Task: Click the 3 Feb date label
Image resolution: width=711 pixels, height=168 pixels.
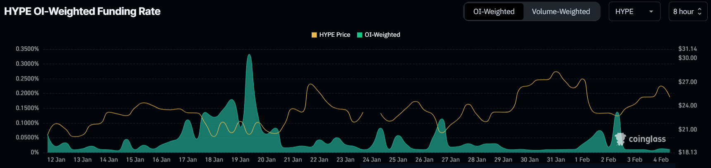Action: click(635, 160)
